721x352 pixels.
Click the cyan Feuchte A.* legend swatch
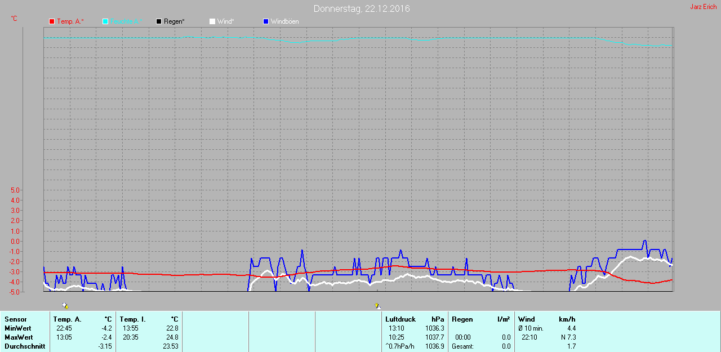[105, 21]
